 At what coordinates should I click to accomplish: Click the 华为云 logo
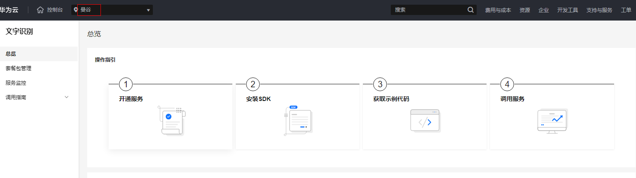9,10
